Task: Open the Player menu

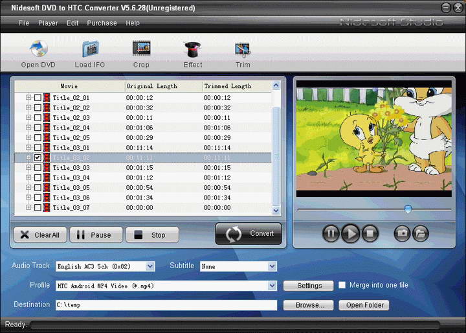Action: coord(48,23)
